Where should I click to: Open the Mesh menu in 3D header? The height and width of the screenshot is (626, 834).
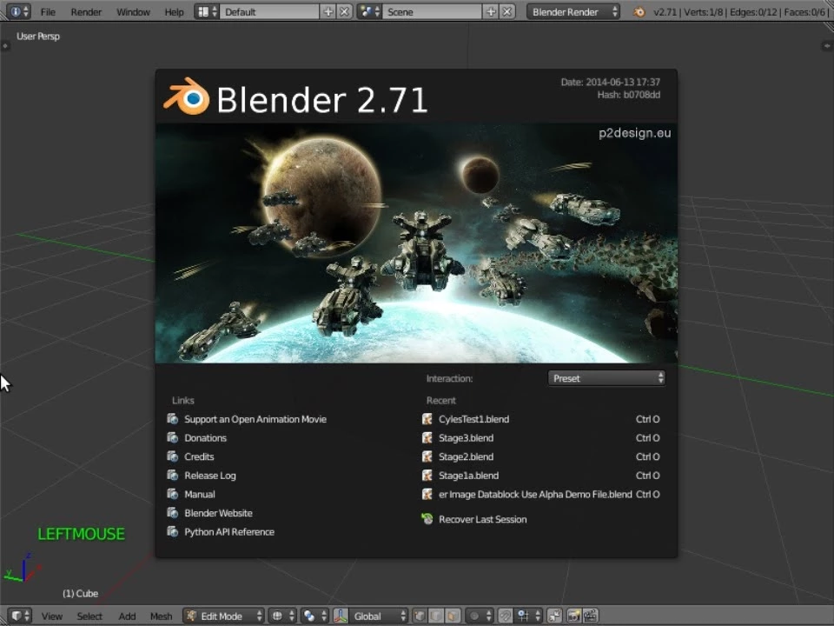[162, 616]
